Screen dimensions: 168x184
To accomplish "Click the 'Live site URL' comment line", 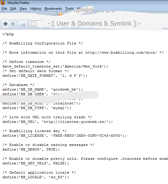I will click(47, 117).
